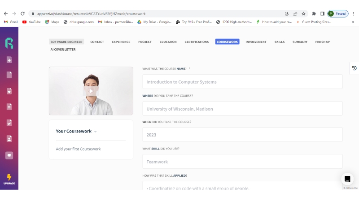The width and height of the screenshot is (359, 201).
Task: Focus the Teamwork skill input field
Action: point(242,162)
